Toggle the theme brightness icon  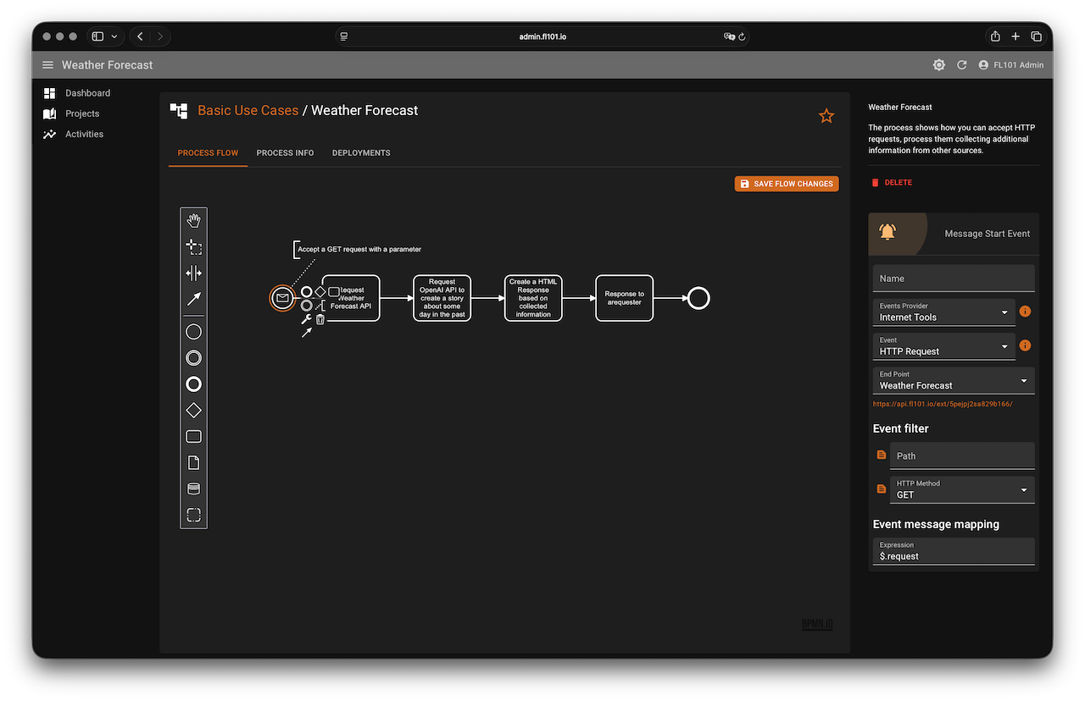pos(938,65)
